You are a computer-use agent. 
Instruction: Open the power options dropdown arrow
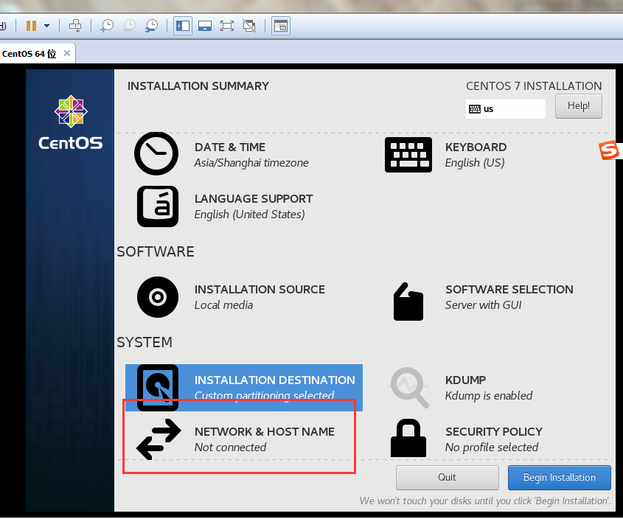click(47, 26)
